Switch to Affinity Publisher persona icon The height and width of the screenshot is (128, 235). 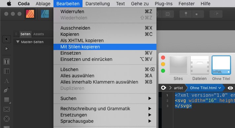(30, 14)
